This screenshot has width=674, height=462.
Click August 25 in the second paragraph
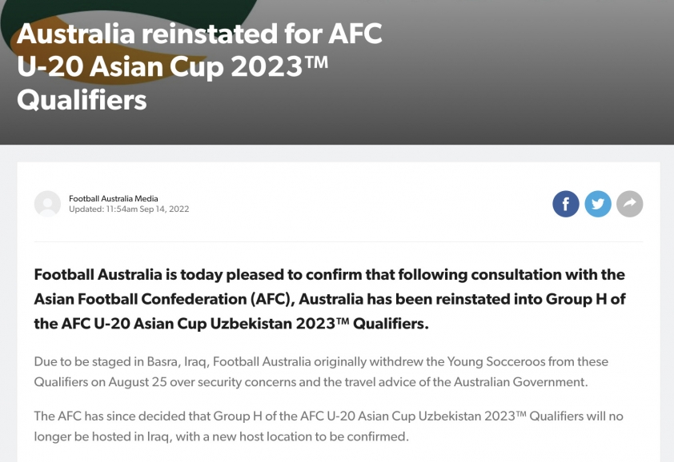coord(138,382)
